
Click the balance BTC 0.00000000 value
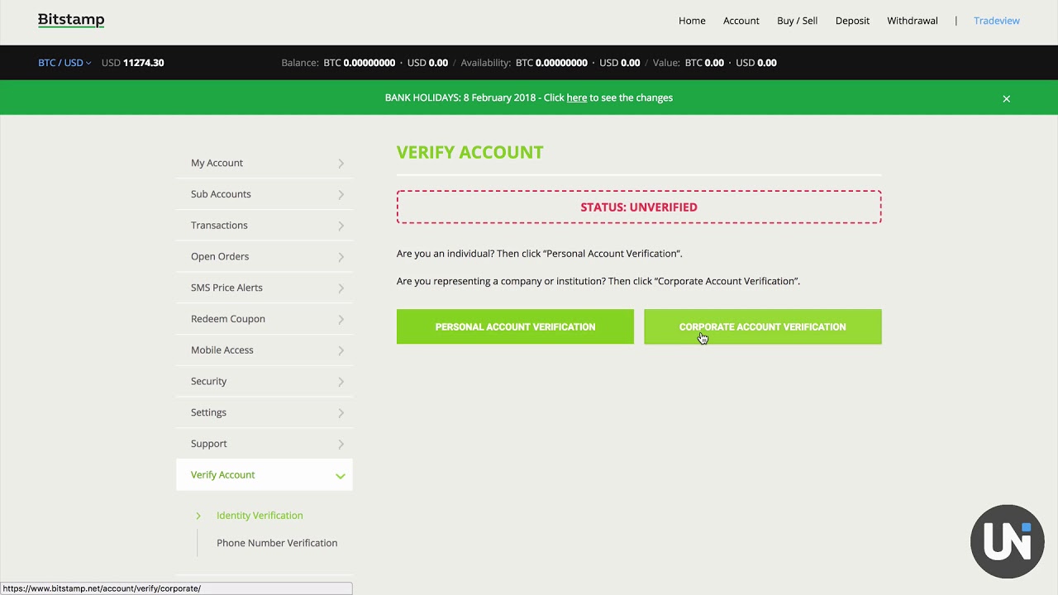pos(360,63)
